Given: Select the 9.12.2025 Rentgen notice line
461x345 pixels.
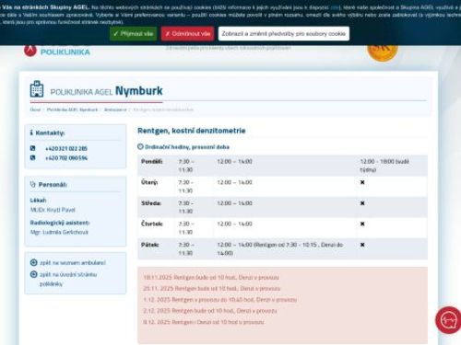Looking at the screenshot, I should pos(204,322).
